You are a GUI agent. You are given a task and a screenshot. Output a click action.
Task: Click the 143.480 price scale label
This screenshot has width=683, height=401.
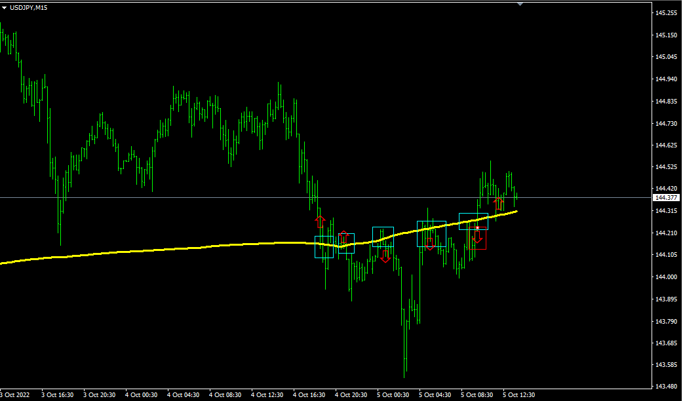click(x=666, y=386)
